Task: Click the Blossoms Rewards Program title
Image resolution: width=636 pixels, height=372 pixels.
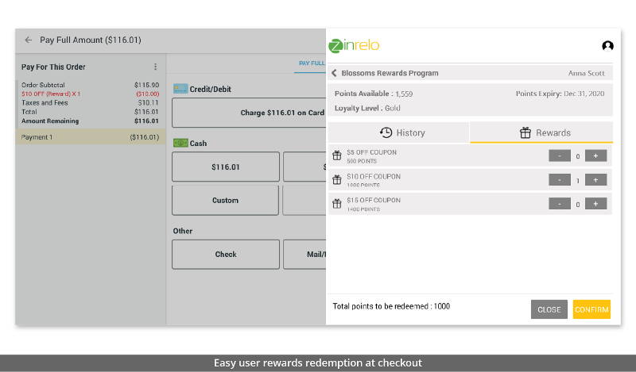Action: click(x=390, y=73)
